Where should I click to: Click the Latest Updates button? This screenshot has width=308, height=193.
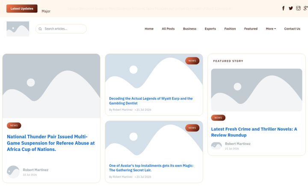pyautogui.click(x=22, y=9)
